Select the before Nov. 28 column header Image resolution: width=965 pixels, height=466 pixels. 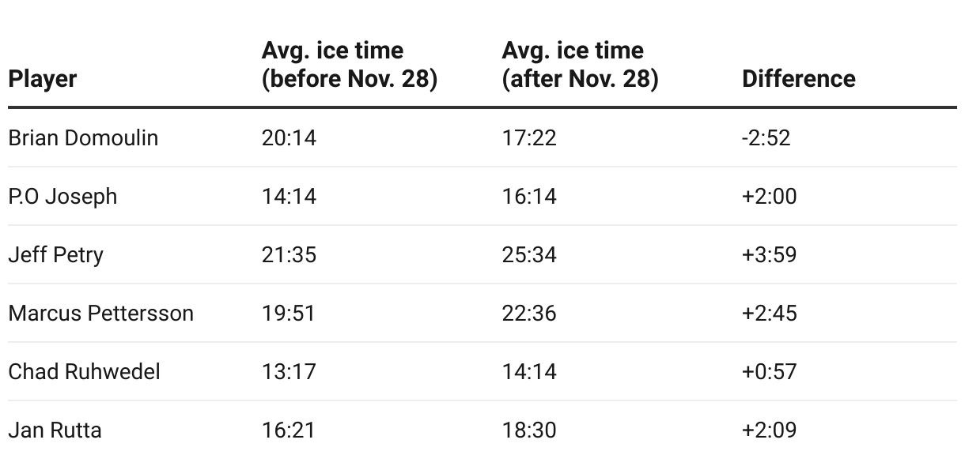350,65
